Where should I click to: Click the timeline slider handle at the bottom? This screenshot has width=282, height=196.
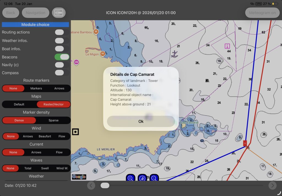[x=105, y=186]
